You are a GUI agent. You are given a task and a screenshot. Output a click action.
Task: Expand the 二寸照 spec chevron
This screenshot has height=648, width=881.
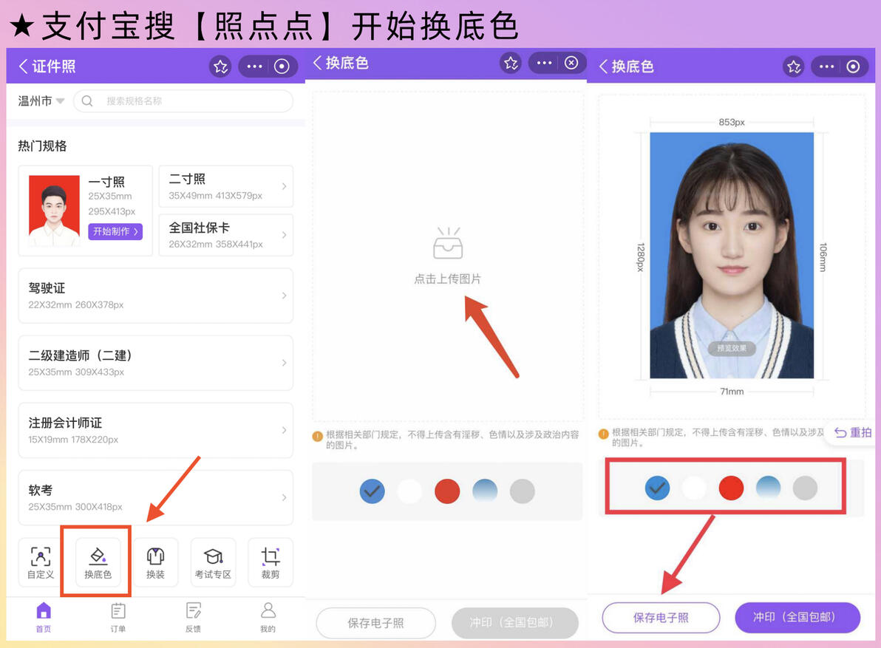(284, 186)
